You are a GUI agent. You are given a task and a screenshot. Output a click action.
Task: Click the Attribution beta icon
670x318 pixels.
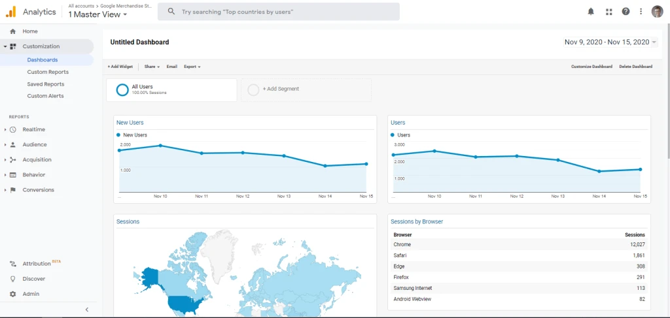13,264
